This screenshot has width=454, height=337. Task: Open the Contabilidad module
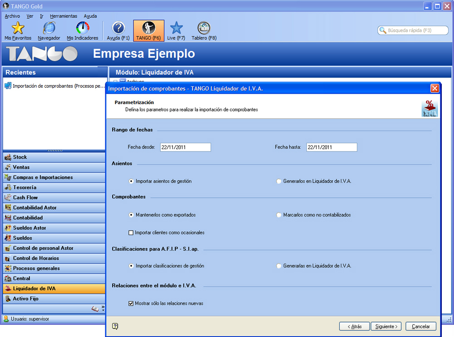click(54, 218)
